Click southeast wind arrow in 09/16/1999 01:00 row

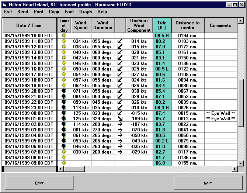(x=120, y=119)
